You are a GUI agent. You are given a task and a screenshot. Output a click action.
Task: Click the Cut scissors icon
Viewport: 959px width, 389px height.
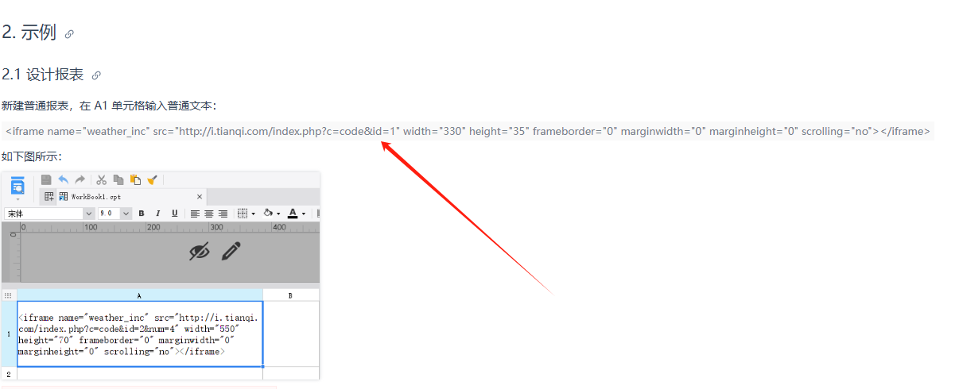pos(101,180)
